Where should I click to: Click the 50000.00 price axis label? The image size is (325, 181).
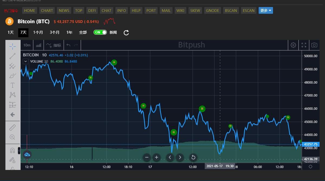[310, 56]
